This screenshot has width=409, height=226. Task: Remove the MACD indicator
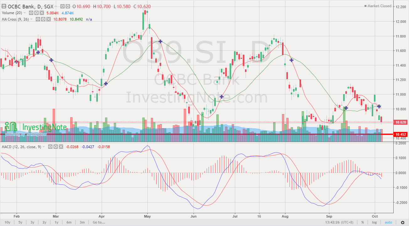[61, 147]
